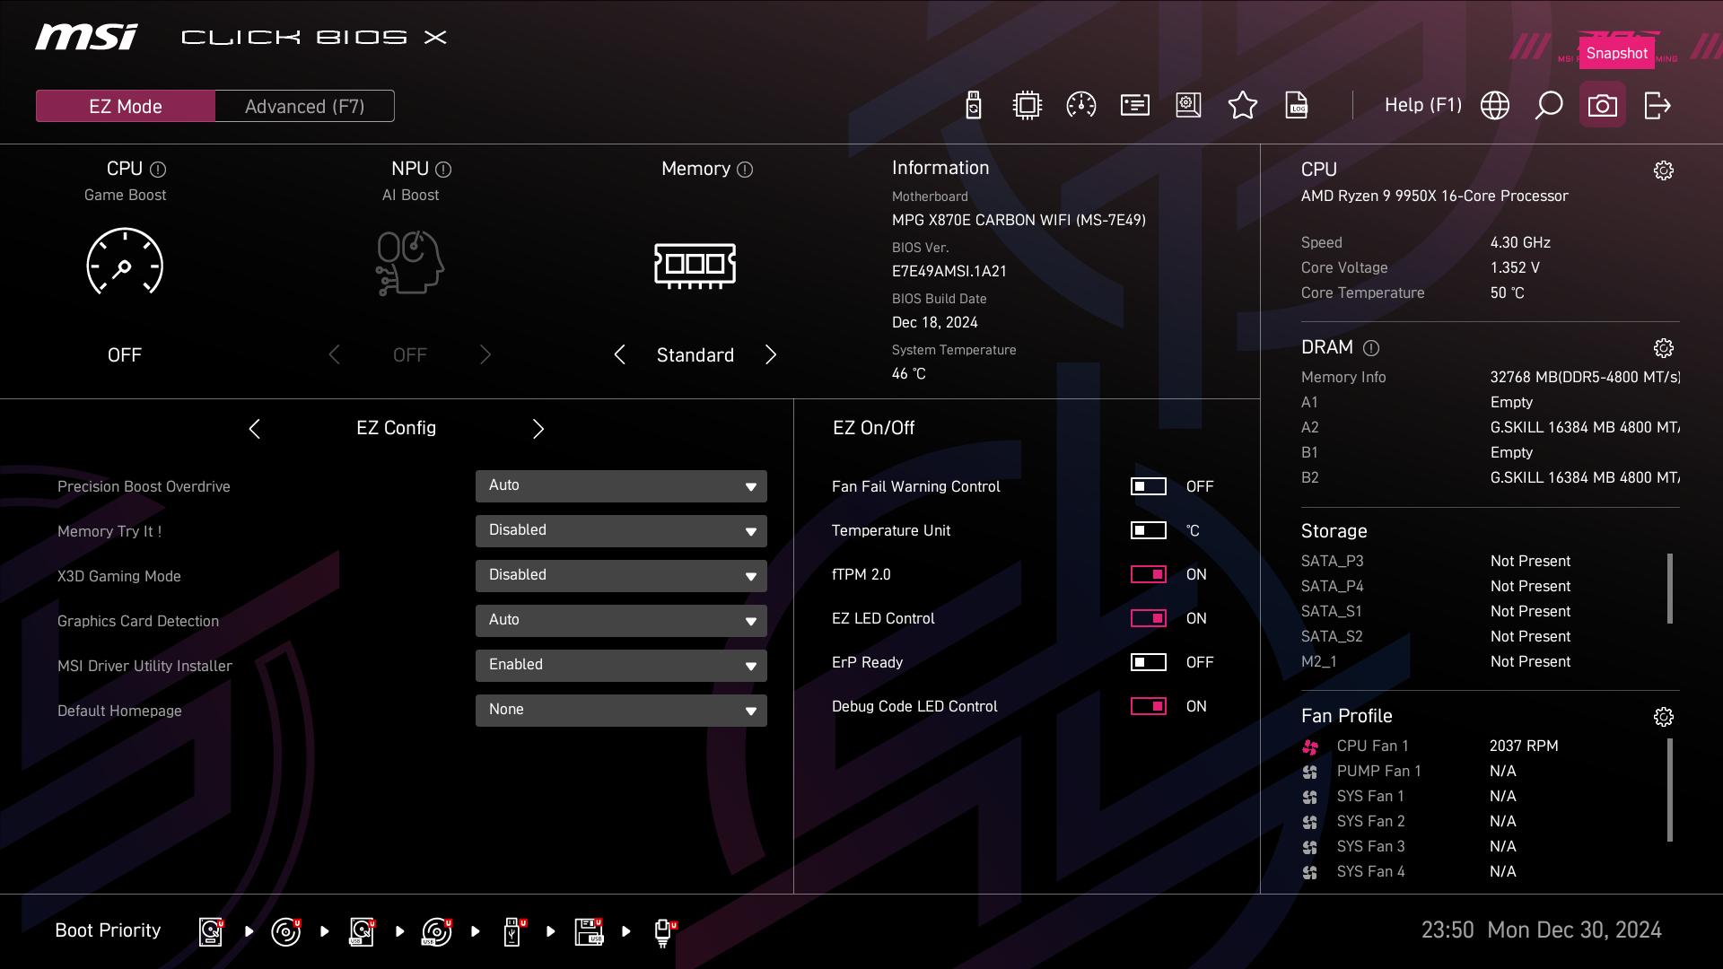Toggle the Debug Code LED Control switch
1723x969 pixels.
tap(1148, 706)
